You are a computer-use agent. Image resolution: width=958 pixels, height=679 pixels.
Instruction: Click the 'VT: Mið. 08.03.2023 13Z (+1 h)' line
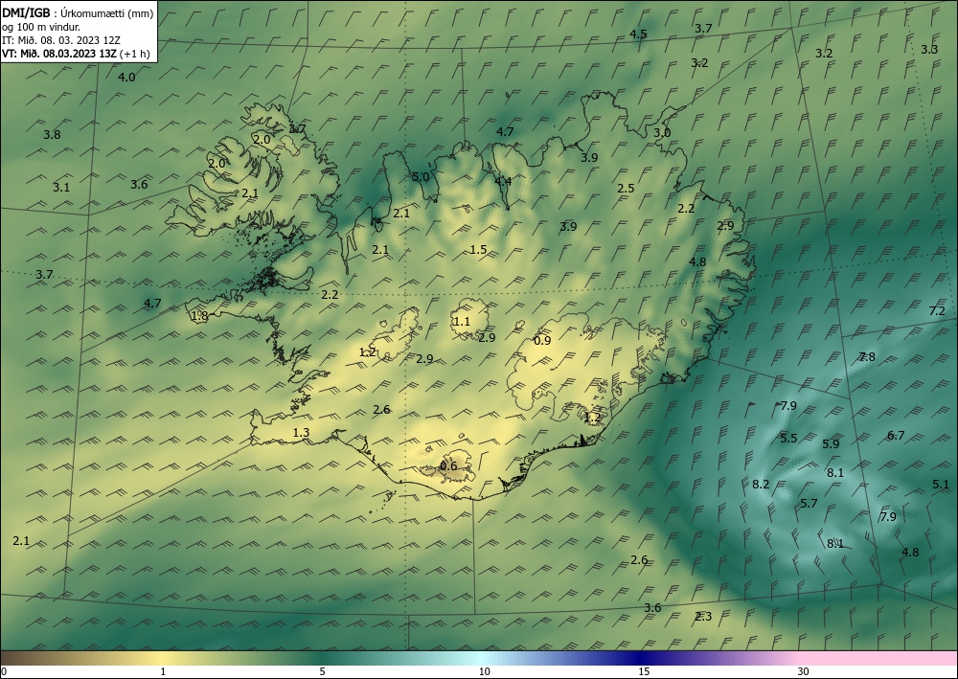76,53
